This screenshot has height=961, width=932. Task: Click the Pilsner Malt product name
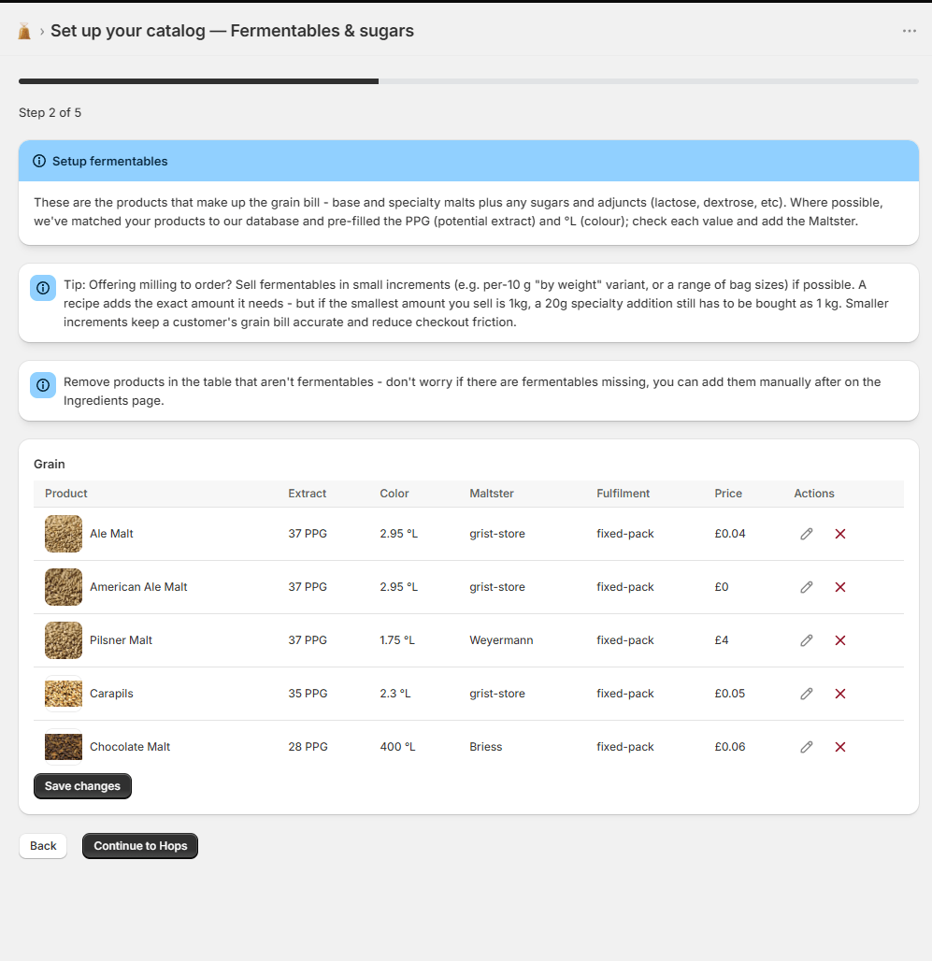pyautogui.click(x=121, y=640)
